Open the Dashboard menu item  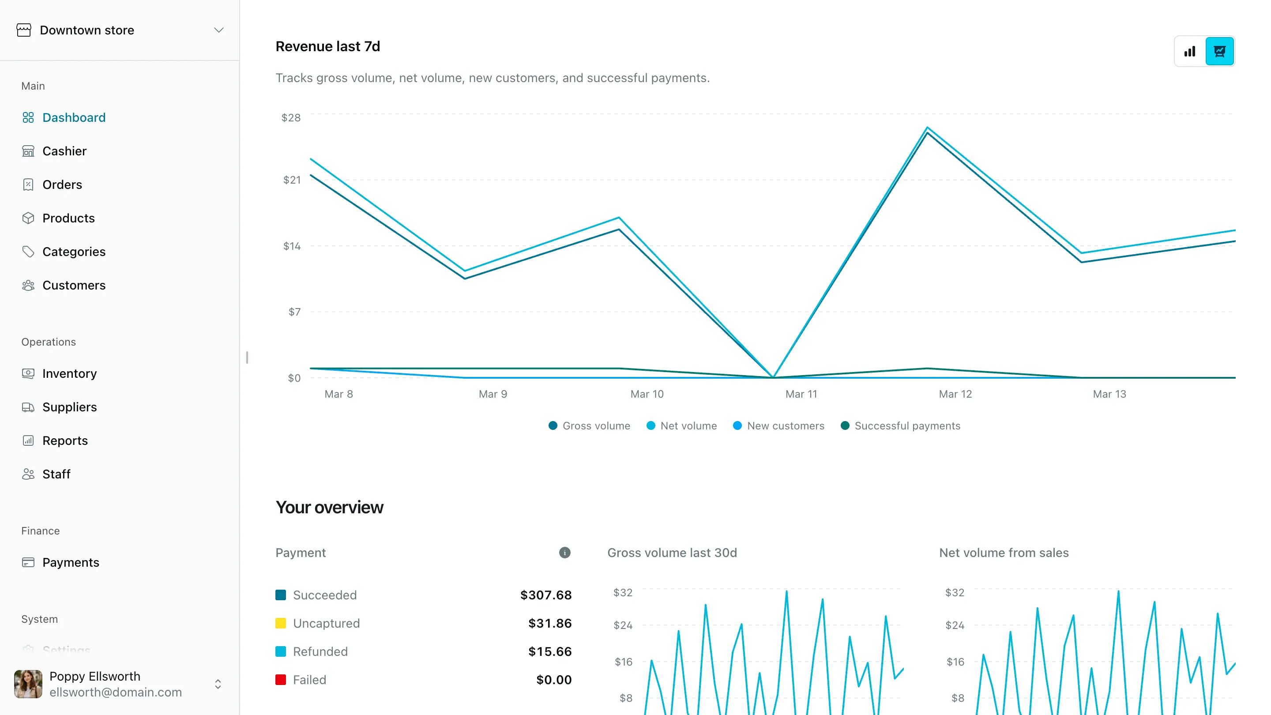click(74, 117)
